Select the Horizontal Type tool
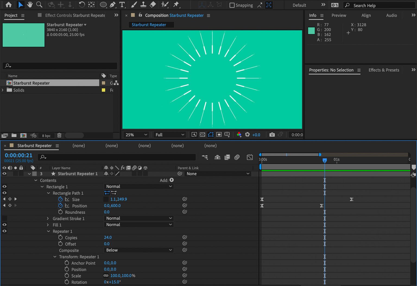417x286 pixels. 122,5
